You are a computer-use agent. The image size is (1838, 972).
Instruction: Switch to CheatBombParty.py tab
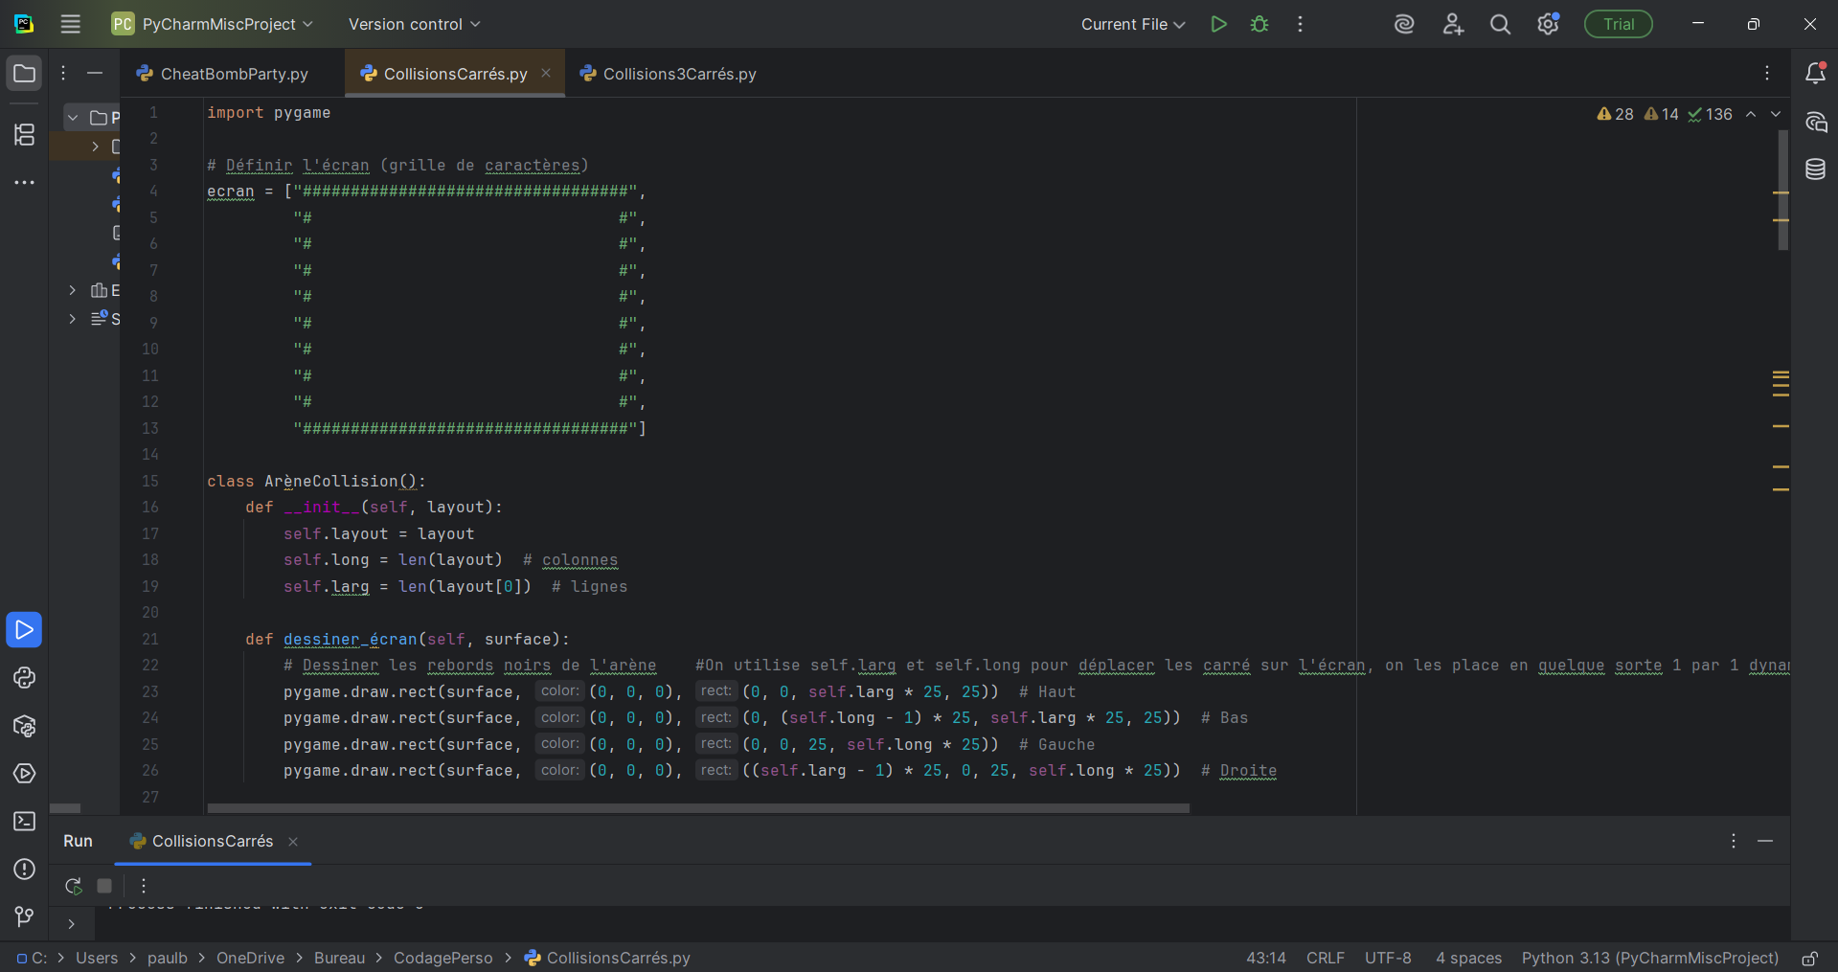point(223,74)
